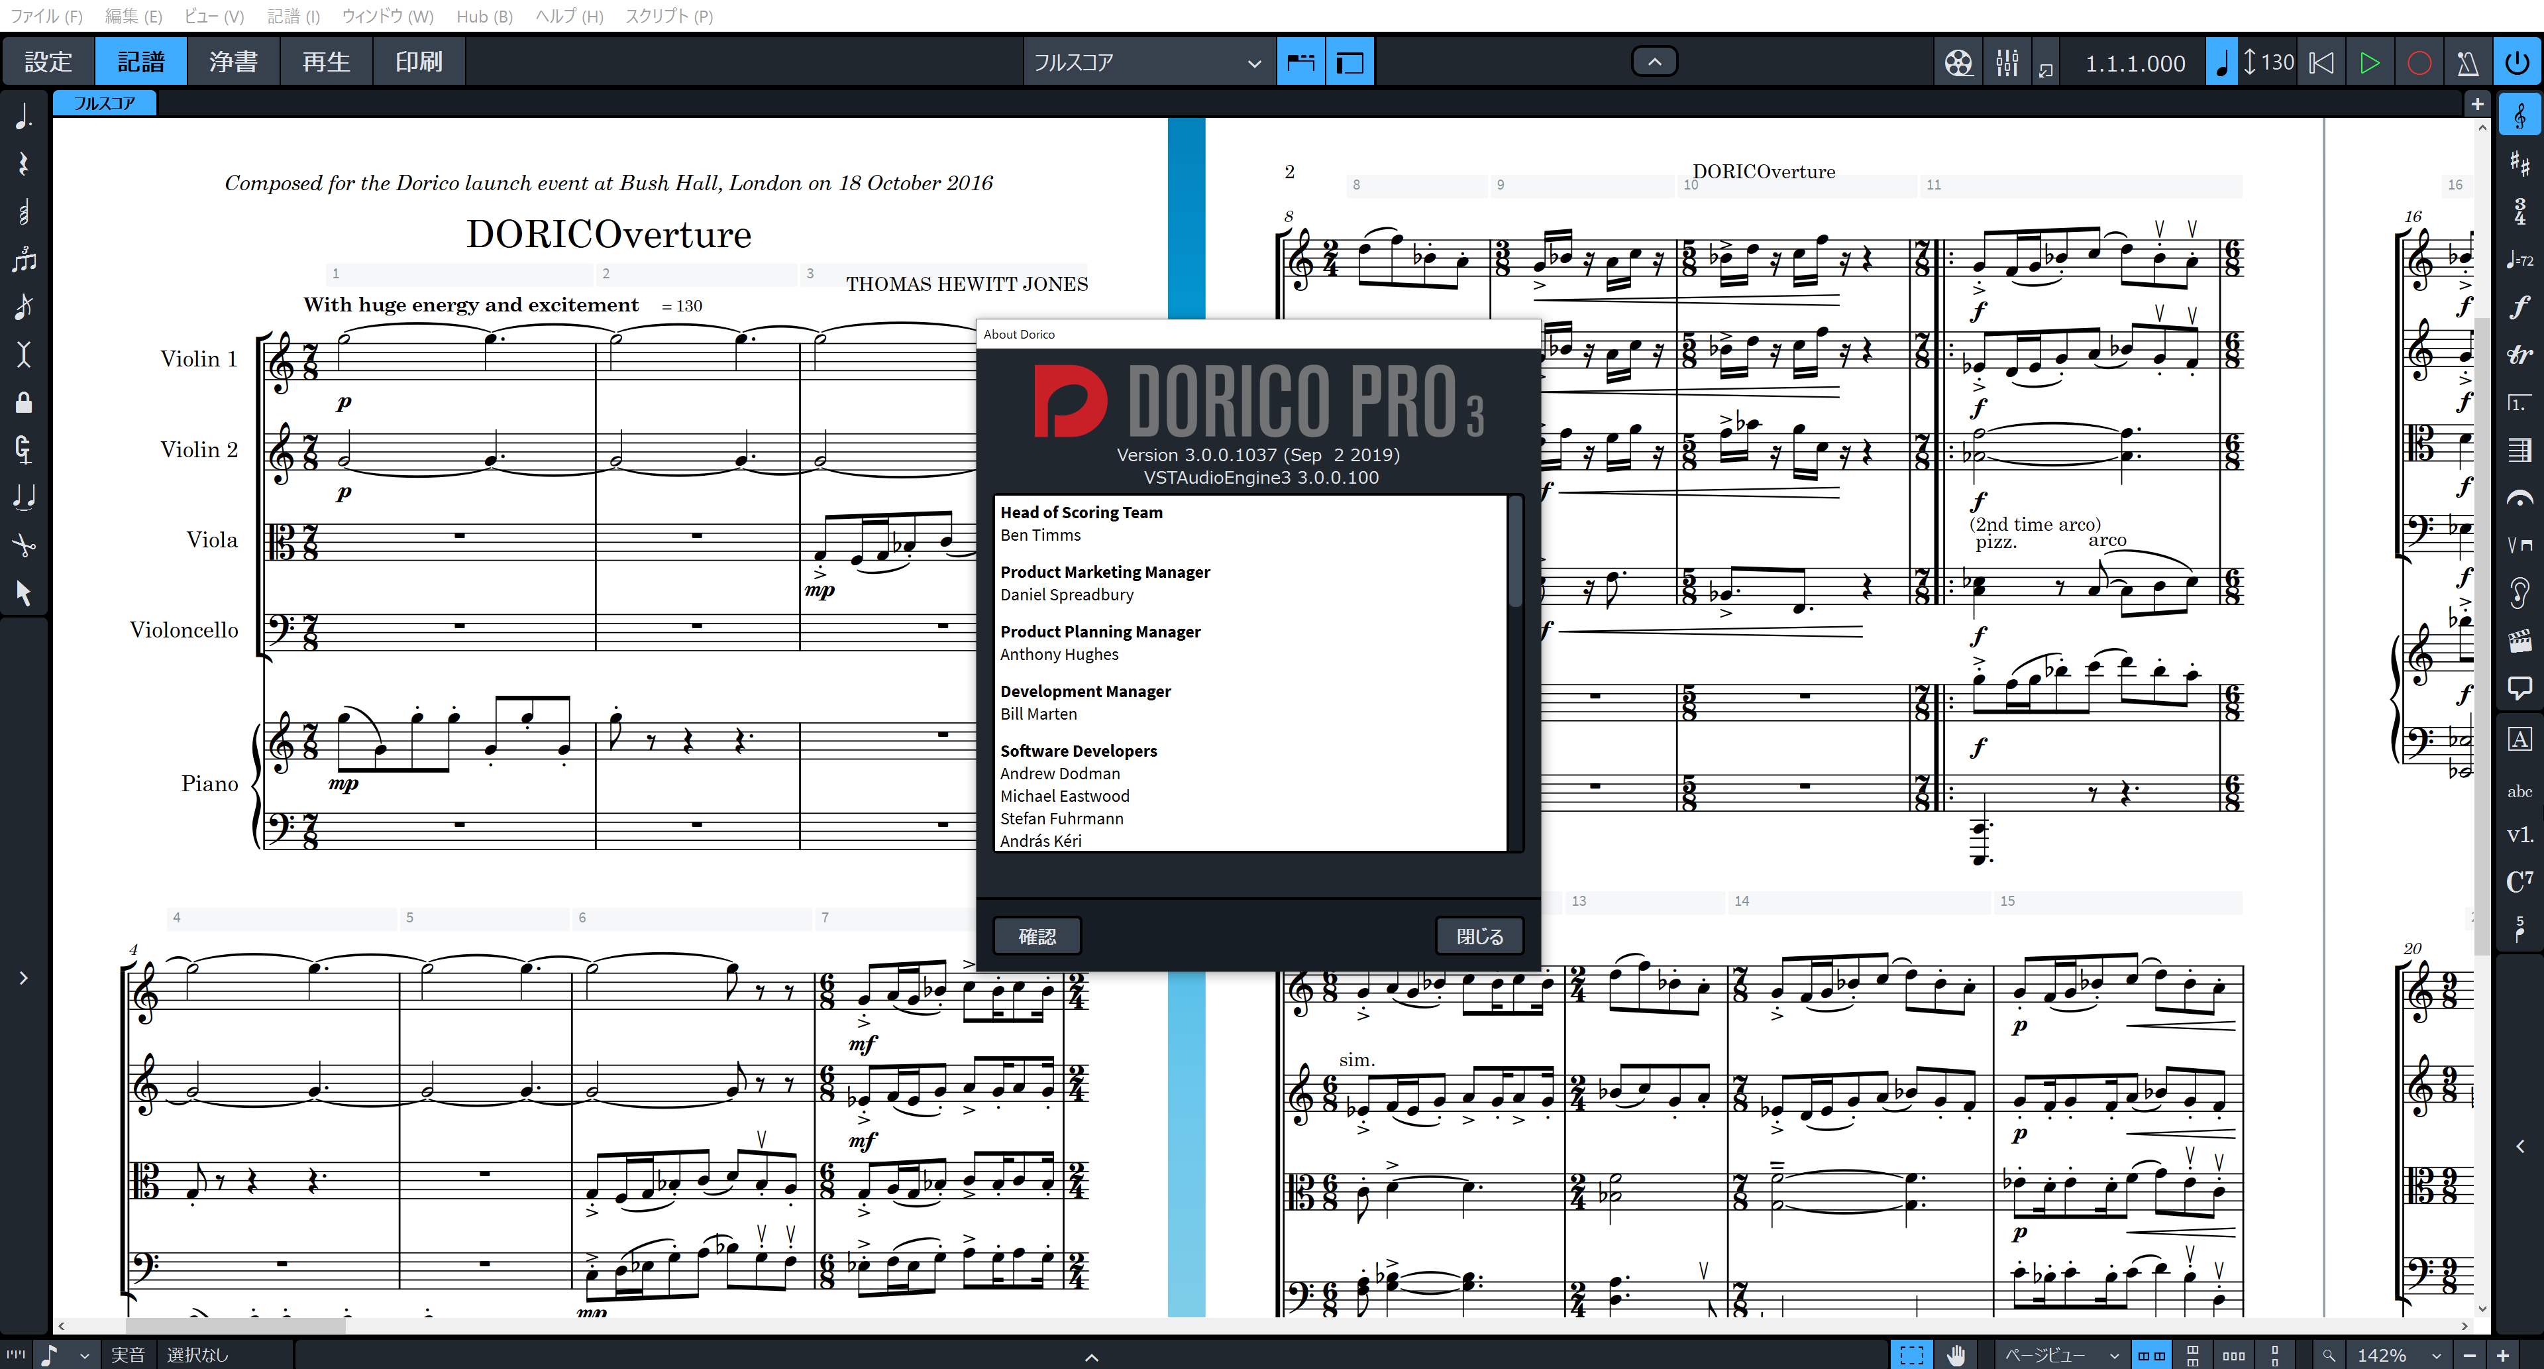
Task: Select the dotted notes tool
Action: click(24, 117)
